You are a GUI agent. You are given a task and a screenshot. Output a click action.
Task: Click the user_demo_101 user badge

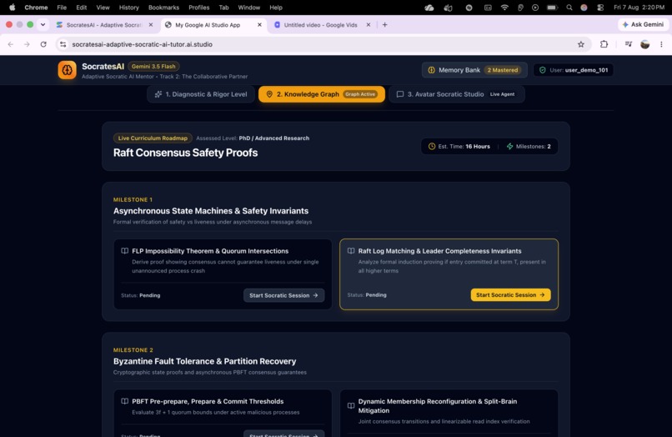573,70
